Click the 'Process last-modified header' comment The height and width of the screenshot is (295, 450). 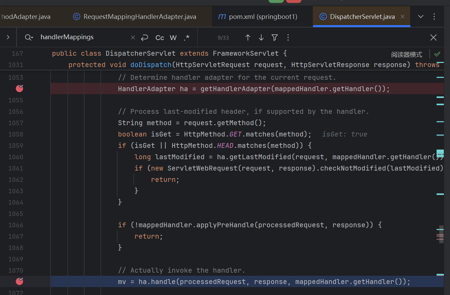pyautogui.click(x=243, y=111)
